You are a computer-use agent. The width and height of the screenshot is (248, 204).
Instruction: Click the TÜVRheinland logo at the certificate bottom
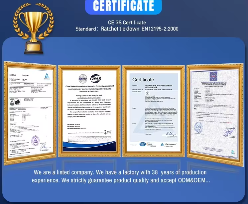coord(169,145)
